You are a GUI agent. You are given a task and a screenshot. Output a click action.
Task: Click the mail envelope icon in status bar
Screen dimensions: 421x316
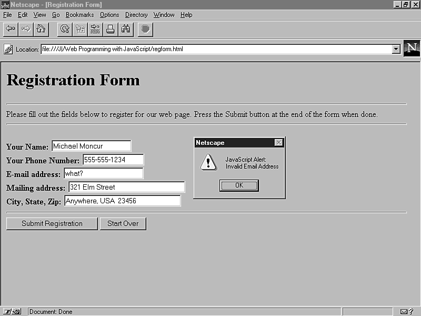[x=404, y=311]
